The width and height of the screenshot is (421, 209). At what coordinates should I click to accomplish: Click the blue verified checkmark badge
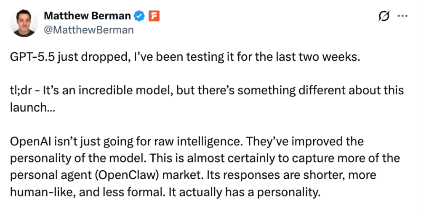139,16
